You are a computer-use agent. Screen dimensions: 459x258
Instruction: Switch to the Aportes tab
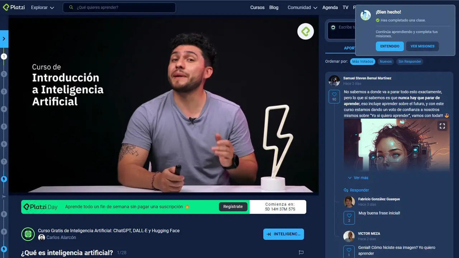click(350, 48)
